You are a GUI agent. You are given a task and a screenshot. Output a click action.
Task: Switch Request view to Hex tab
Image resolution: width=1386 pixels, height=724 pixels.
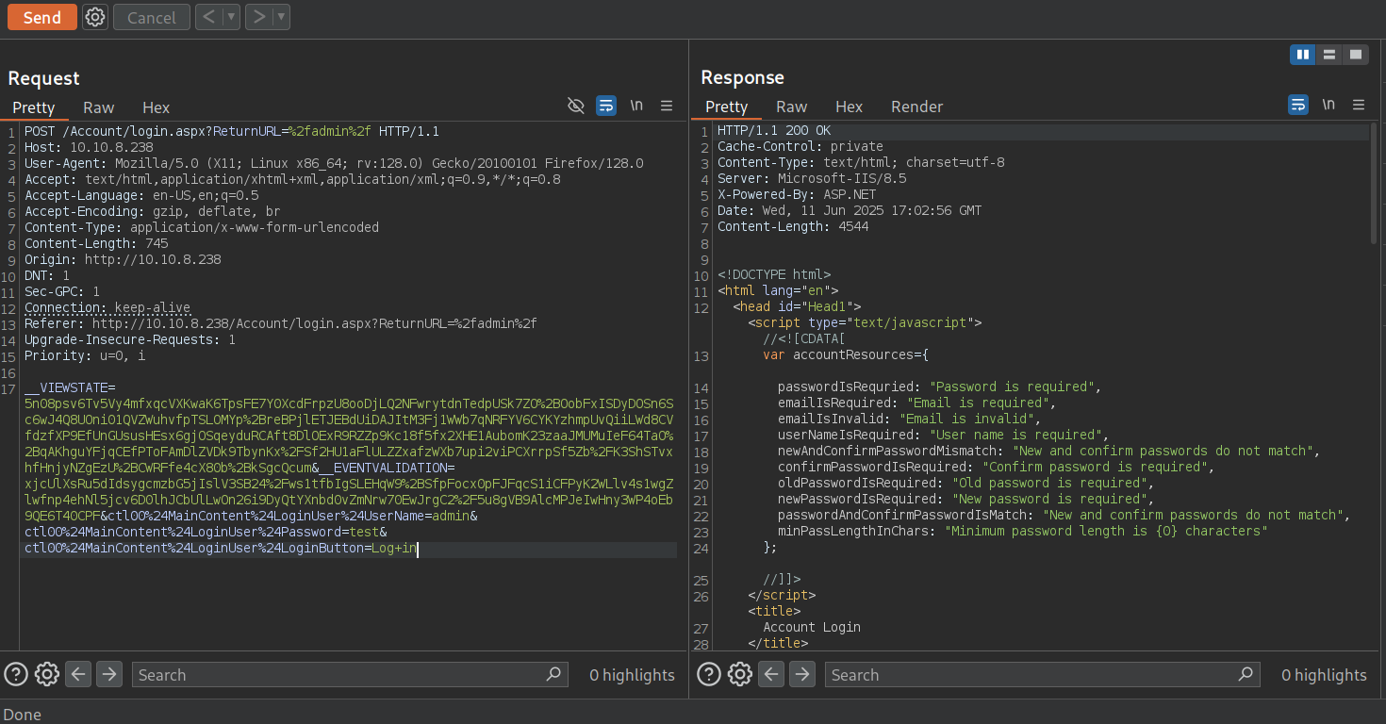tap(157, 107)
